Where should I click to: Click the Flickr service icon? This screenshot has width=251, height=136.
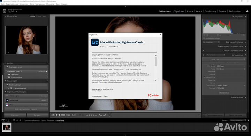(x=7, y=105)
